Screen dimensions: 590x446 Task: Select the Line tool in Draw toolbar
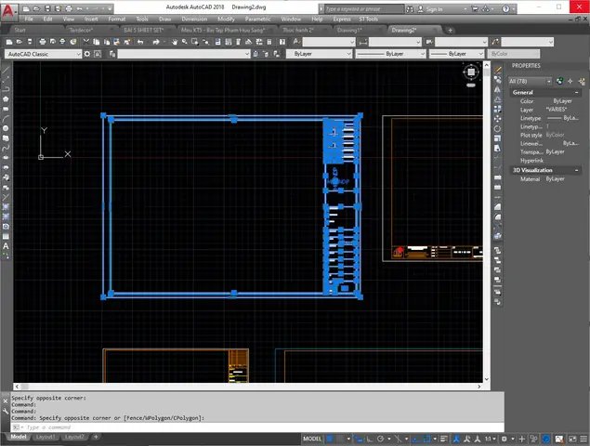click(x=6, y=70)
